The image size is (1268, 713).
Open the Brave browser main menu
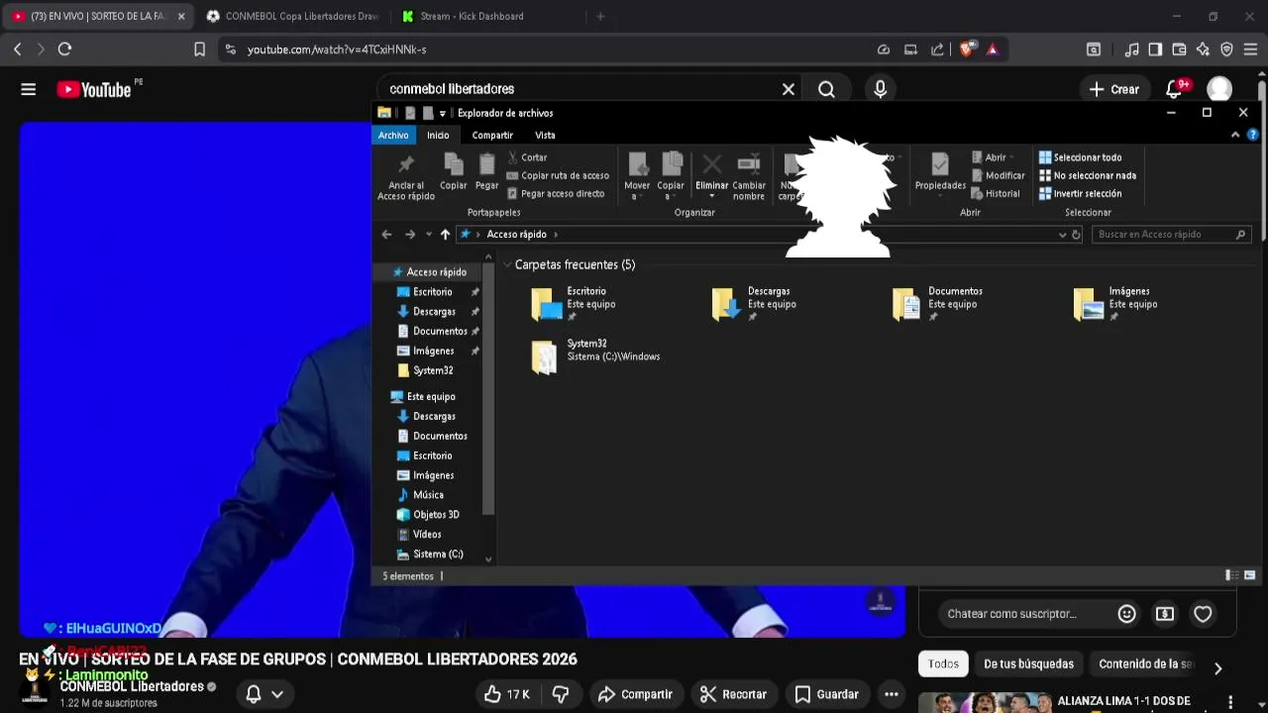(1250, 49)
